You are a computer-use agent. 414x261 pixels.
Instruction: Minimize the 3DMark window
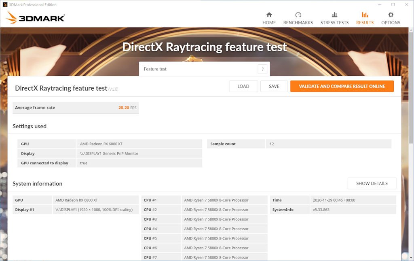click(380, 4)
